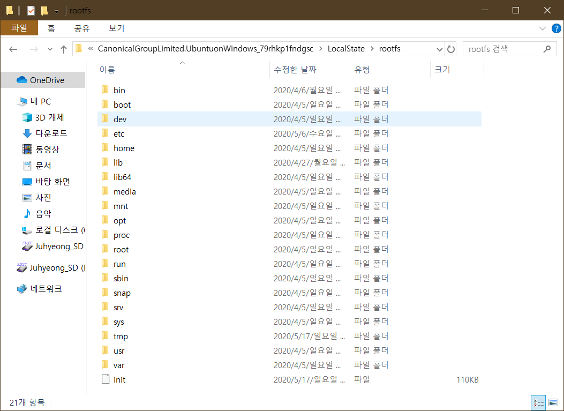This screenshot has height=411, width=564.
Task: Open the 다운로드 arrow icon
Action: point(27,133)
